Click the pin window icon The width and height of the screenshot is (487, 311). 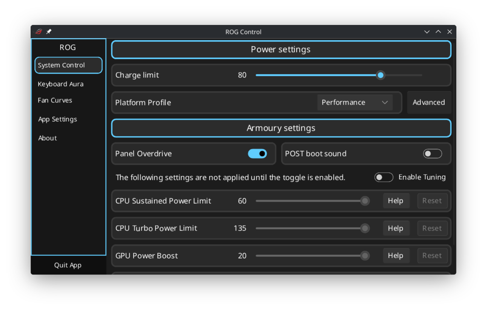click(49, 32)
